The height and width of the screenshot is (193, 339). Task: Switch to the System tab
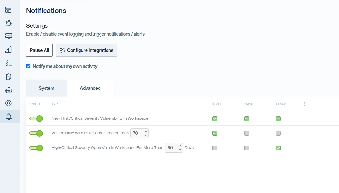click(46, 88)
